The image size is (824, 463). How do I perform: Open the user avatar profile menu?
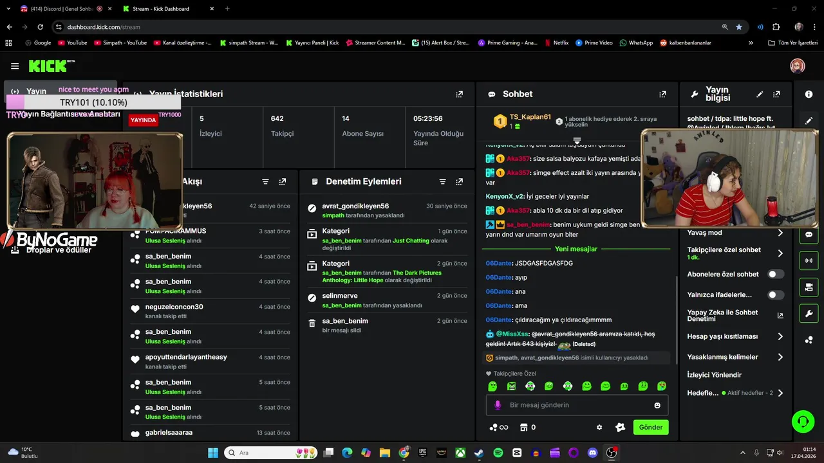(x=798, y=66)
